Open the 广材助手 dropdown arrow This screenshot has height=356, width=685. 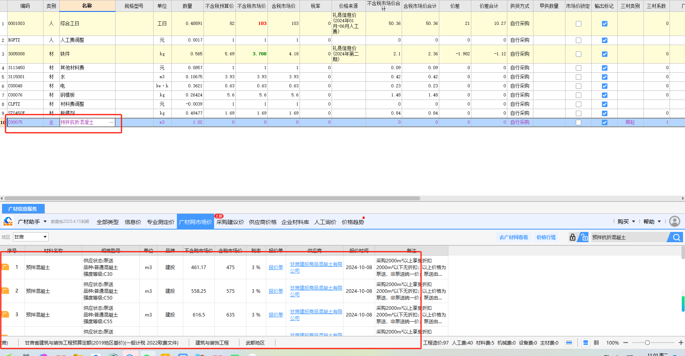click(45, 222)
